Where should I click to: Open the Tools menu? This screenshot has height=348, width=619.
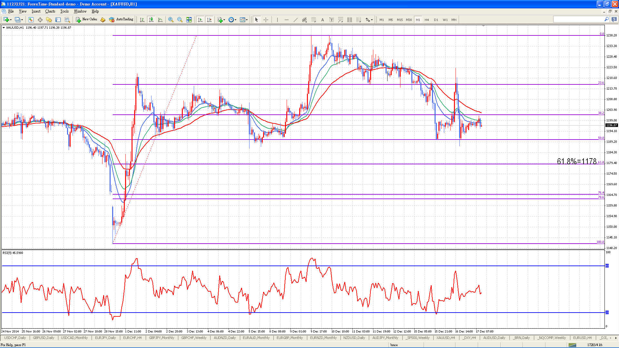pos(64,11)
